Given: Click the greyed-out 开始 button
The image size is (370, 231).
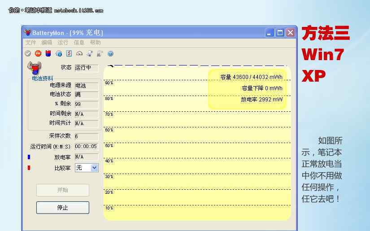Looking at the screenshot, I should 63,190.
